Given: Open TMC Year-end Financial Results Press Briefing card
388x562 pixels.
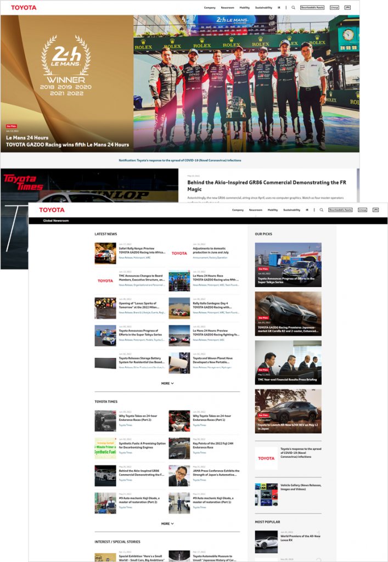Looking at the screenshot, I should pos(288,362).
